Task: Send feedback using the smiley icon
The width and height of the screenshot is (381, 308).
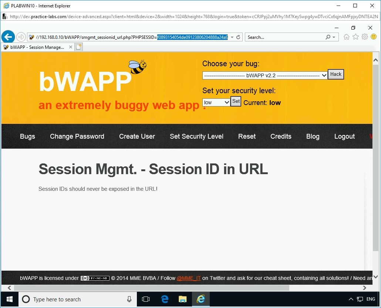Action: [374, 37]
